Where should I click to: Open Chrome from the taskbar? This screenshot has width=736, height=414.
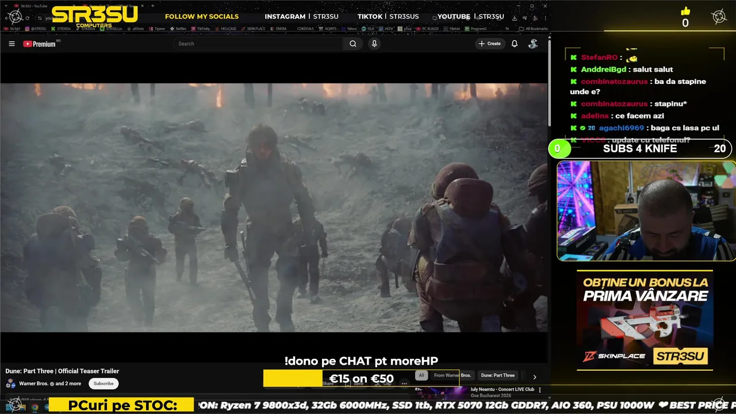[34, 407]
